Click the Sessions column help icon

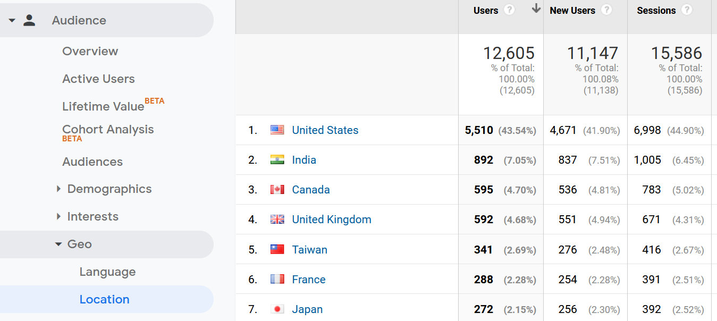pyautogui.click(x=687, y=10)
